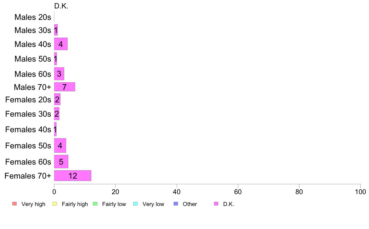The width and height of the screenshot is (369, 229).
Task: Select the Males 60s bar labeled 3
Action: tap(59, 74)
